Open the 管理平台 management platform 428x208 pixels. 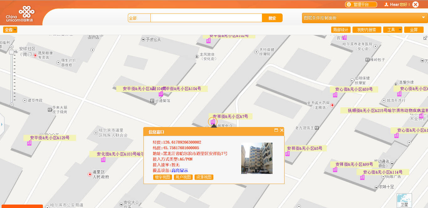(361, 4)
